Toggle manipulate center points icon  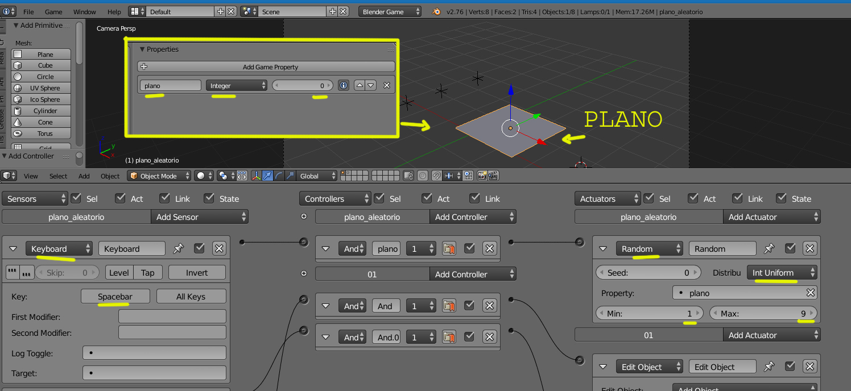click(x=242, y=176)
